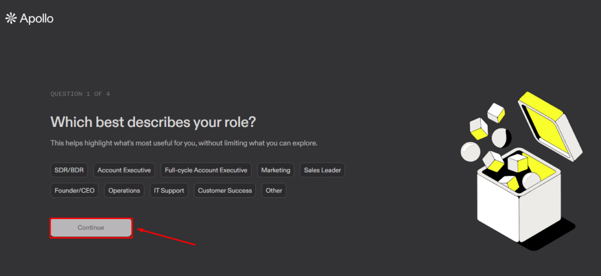Viewport: 601px width, 276px height.
Task: Pick Full-cycle Account Executive role
Action: (206, 170)
